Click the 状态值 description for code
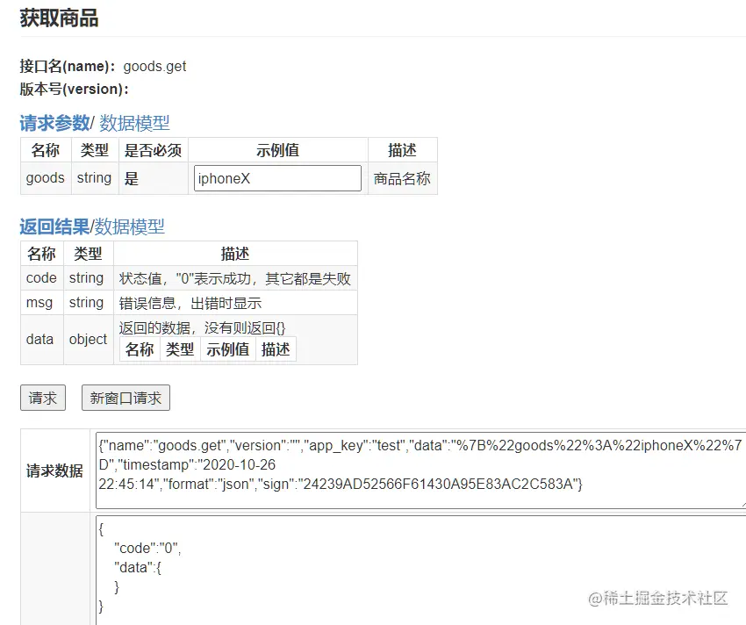Viewport: 746px width, 625px height. click(x=235, y=278)
